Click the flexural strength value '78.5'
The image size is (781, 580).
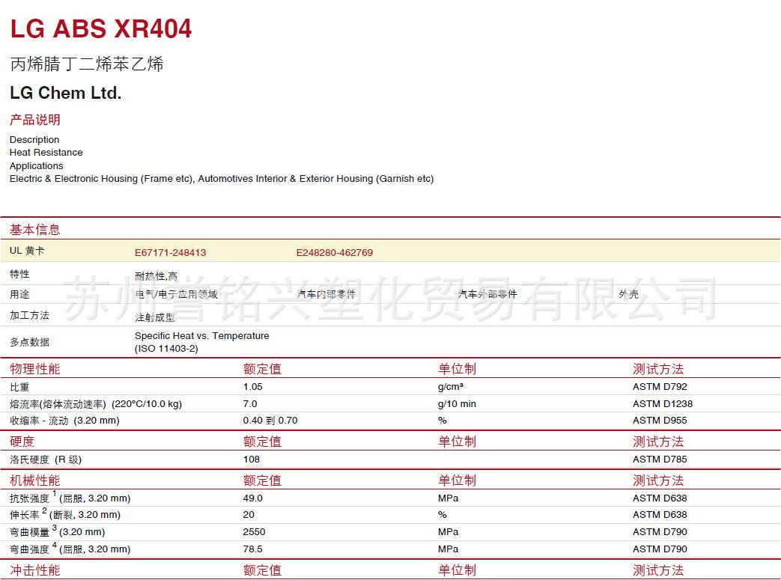tap(253, 549)
